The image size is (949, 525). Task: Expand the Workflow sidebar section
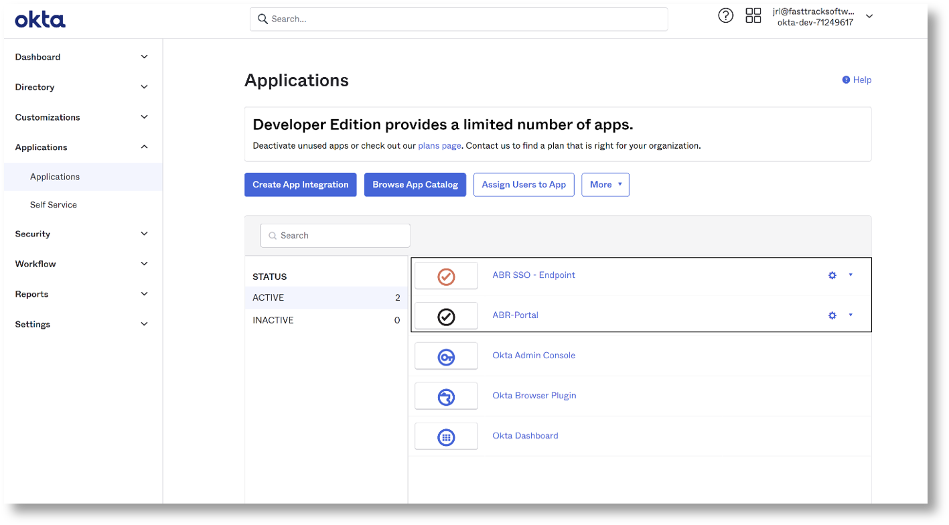point(144,264)
